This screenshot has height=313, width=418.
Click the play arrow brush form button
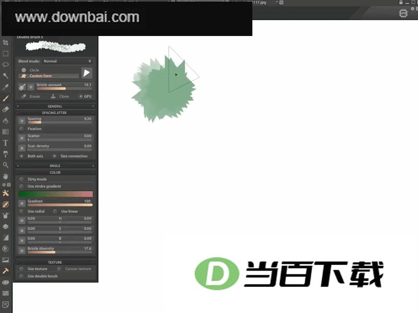coord(87,73)
